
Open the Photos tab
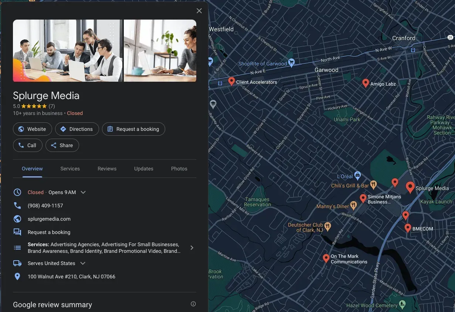[179, 169]
